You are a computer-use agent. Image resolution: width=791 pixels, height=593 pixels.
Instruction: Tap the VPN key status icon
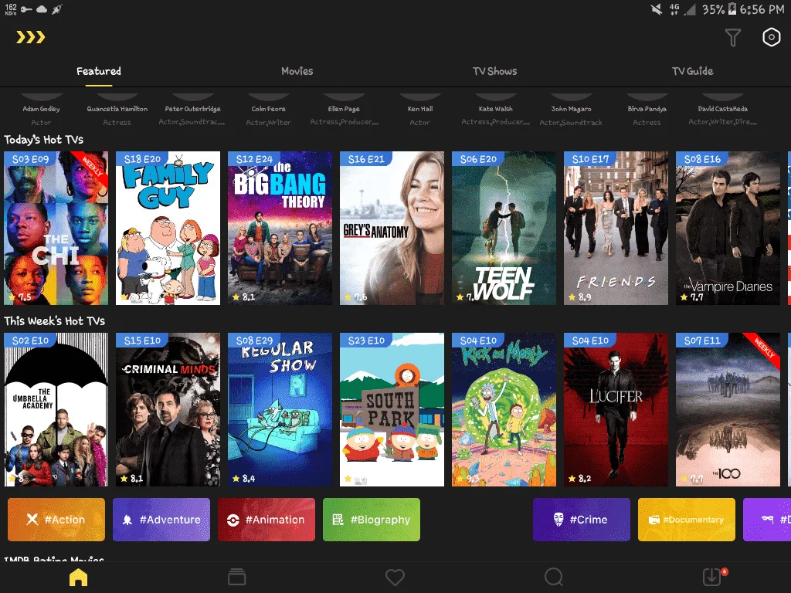26,9
